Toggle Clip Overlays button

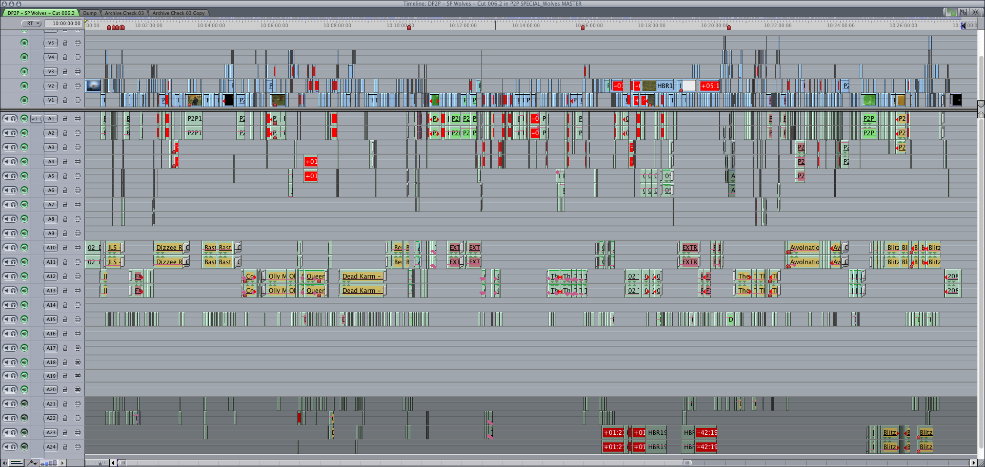pos(32,463)
